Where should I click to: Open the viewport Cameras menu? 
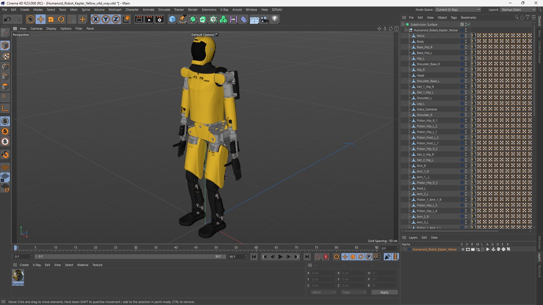36,29
